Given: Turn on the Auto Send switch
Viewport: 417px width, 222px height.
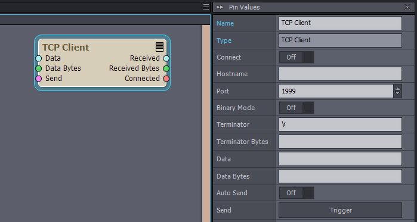Looking at the screenshot, I should coord(296,193).
